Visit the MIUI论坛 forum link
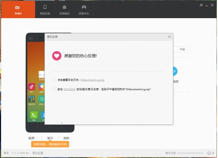This screenshot has height=158, width=218. [x=69, y=89]
